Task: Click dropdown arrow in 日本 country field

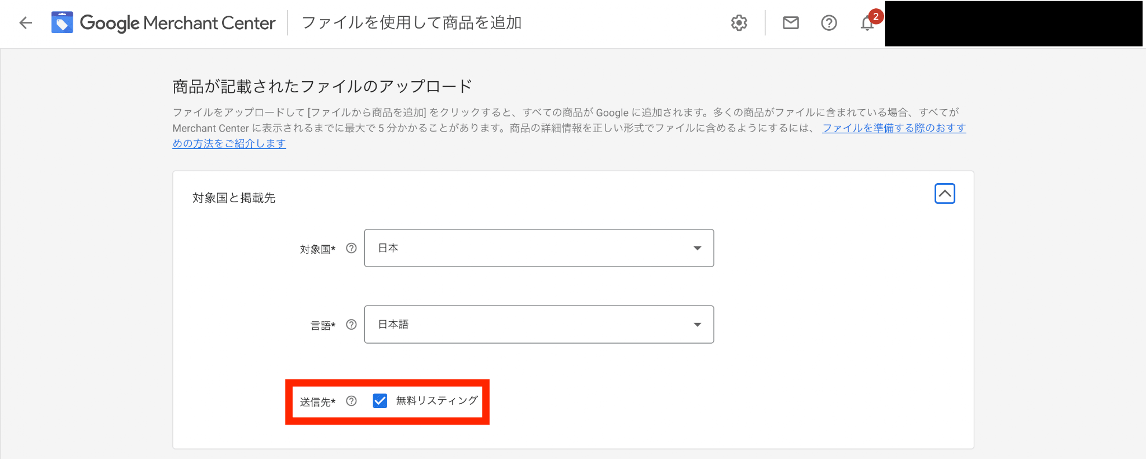Action: [697, 248]
